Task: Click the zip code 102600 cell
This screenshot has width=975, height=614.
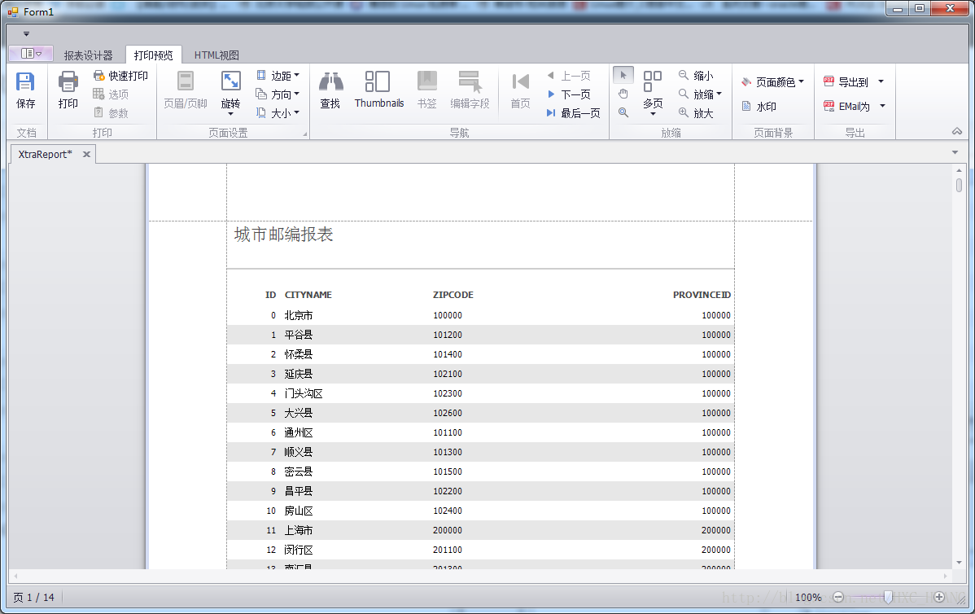Action: [448, 413]
